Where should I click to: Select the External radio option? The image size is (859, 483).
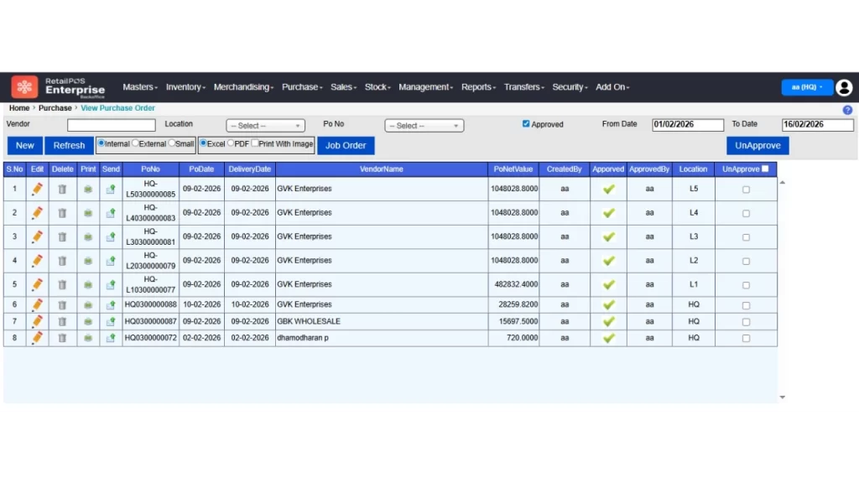135,143
